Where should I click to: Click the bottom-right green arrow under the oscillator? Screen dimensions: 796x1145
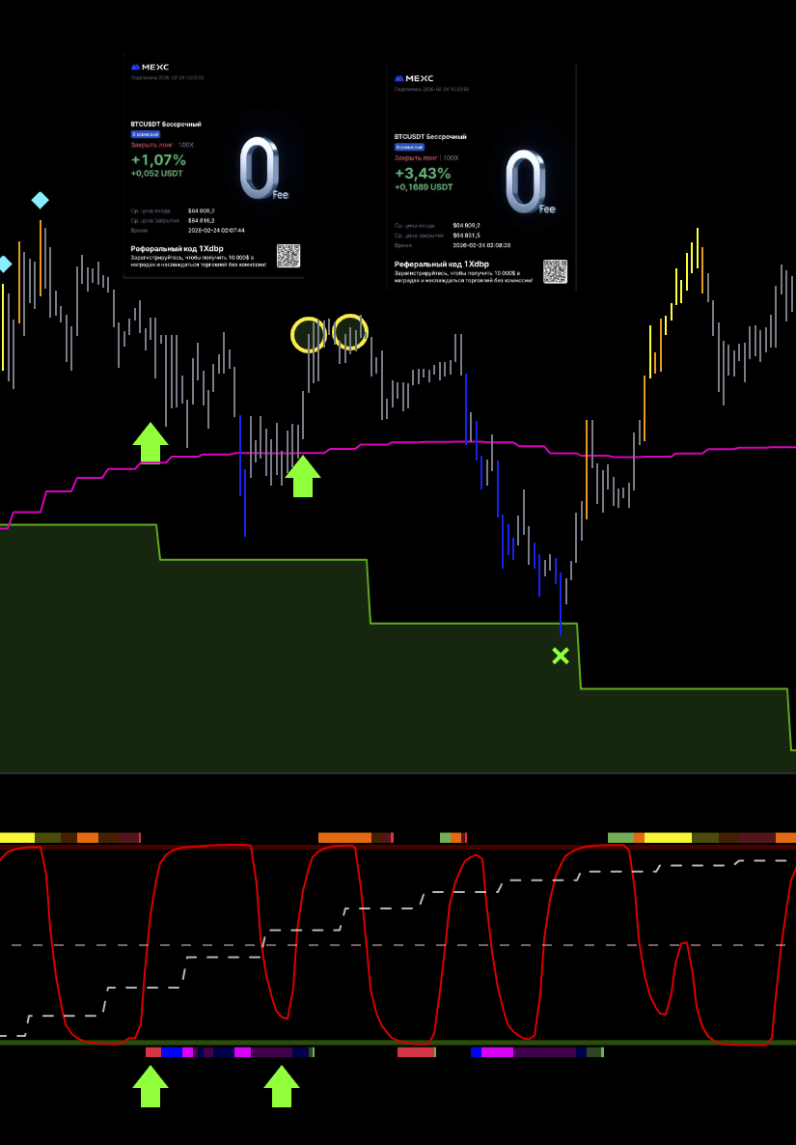coord(282,1086)
